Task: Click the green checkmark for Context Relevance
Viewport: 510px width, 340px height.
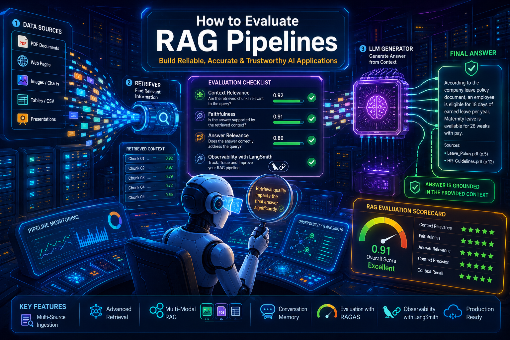Action: point(311,98)
